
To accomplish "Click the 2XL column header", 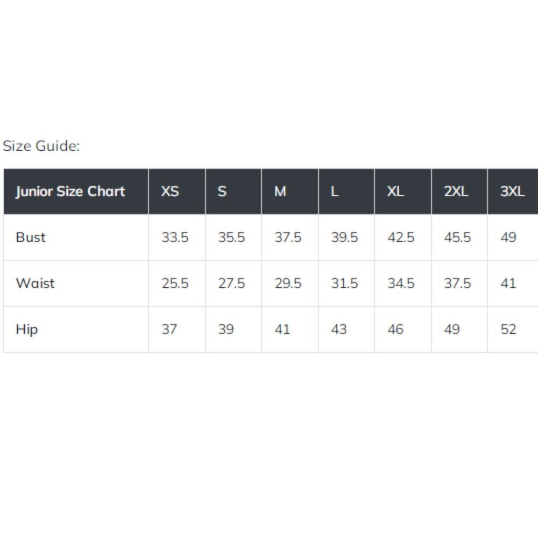I will pos(459,192).
